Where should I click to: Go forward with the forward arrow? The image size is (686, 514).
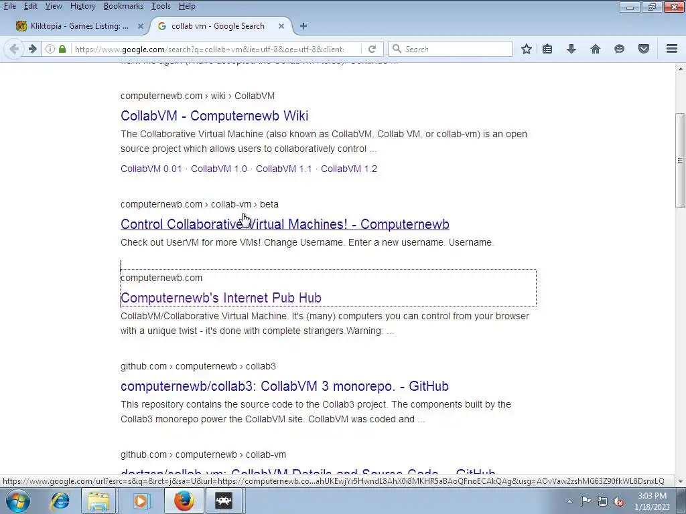pyautogui.click(x=32, y=49)
